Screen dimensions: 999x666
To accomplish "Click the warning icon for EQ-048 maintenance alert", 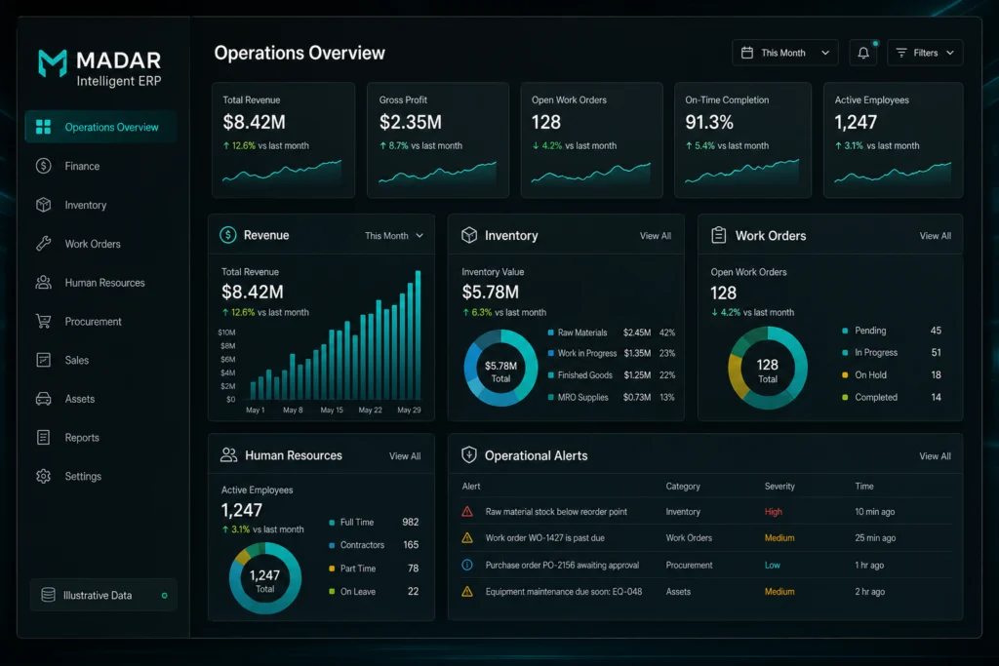I will 467,592.
